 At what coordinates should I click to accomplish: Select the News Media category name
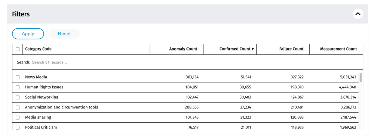click(x=36, y=77)
